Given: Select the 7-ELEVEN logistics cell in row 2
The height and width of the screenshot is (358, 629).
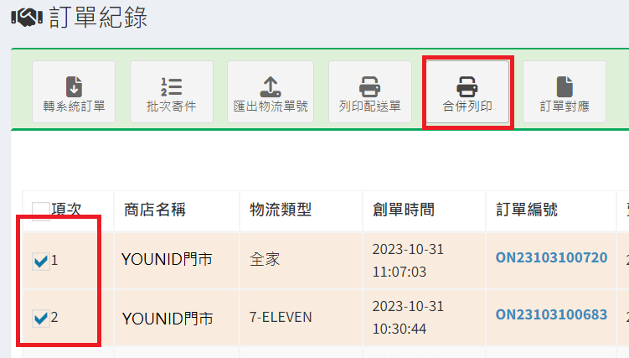Looking at the screenshot, I should coord(281,317).
